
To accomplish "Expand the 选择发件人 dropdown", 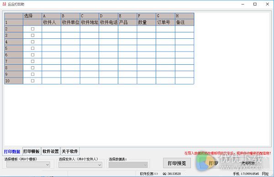I will [x=80, y=165].
